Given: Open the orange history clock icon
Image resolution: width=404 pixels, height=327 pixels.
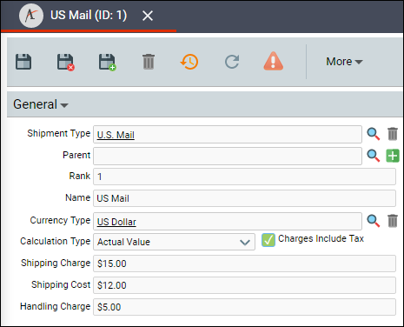Looking at the screenshot, I should (189, 62).
